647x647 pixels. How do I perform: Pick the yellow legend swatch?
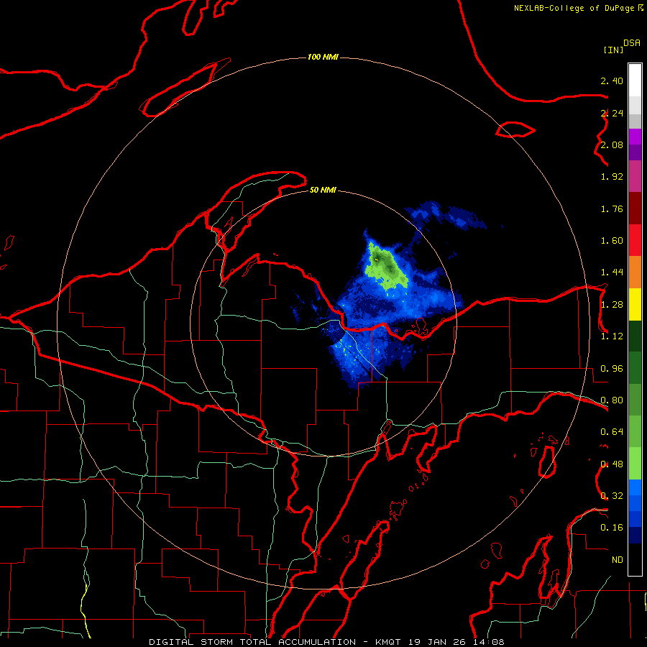pyautogui.click(x=635, y=305)
